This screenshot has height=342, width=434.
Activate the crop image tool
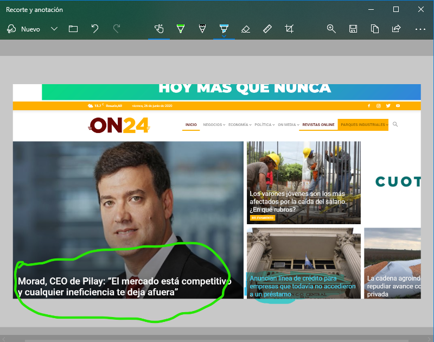tap(289, 29)
